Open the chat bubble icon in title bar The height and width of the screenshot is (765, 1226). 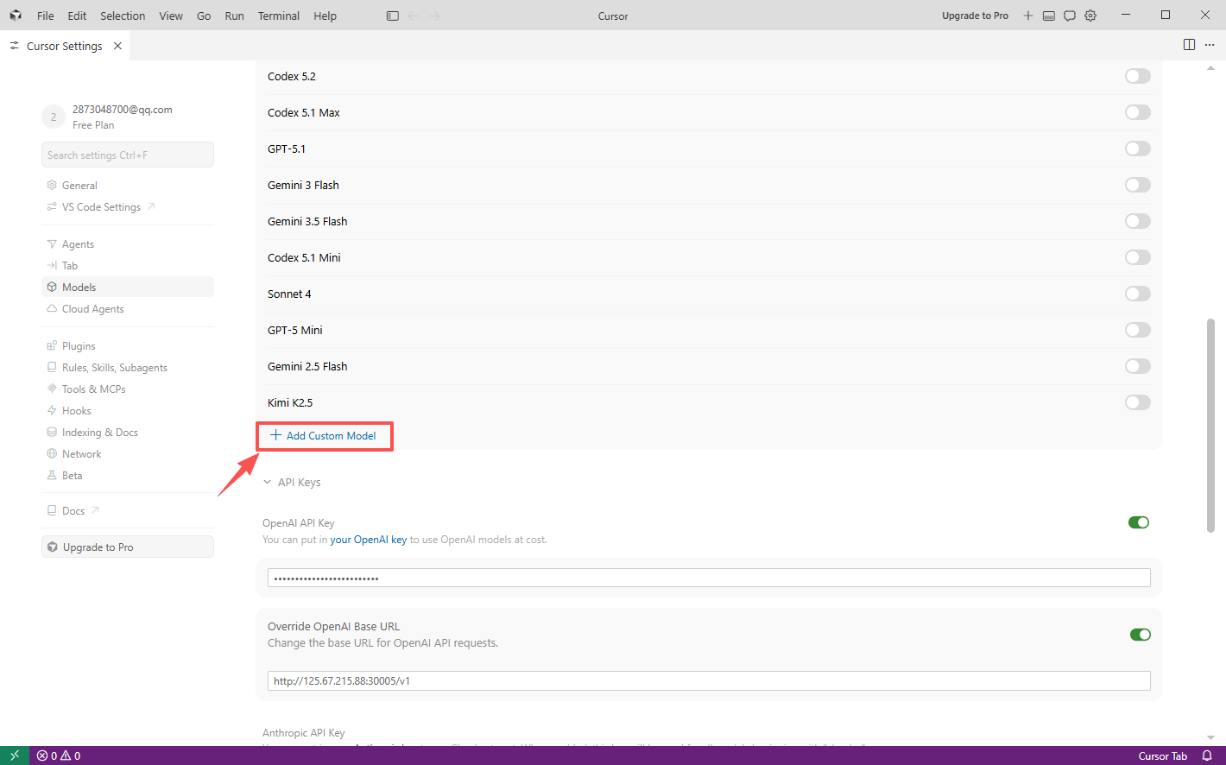tap(1070, 16)
